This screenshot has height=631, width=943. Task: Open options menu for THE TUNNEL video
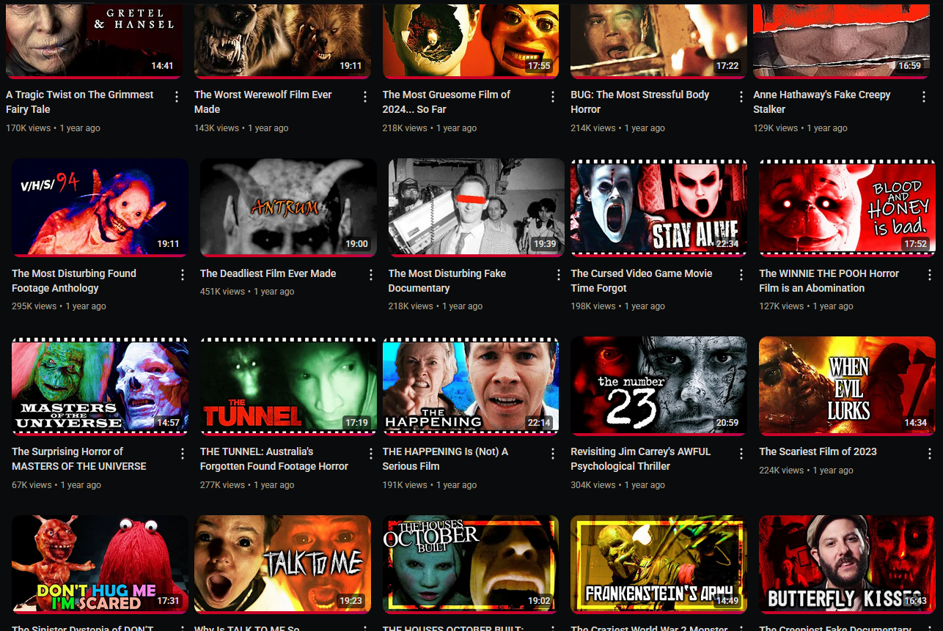tap(371, 454)
